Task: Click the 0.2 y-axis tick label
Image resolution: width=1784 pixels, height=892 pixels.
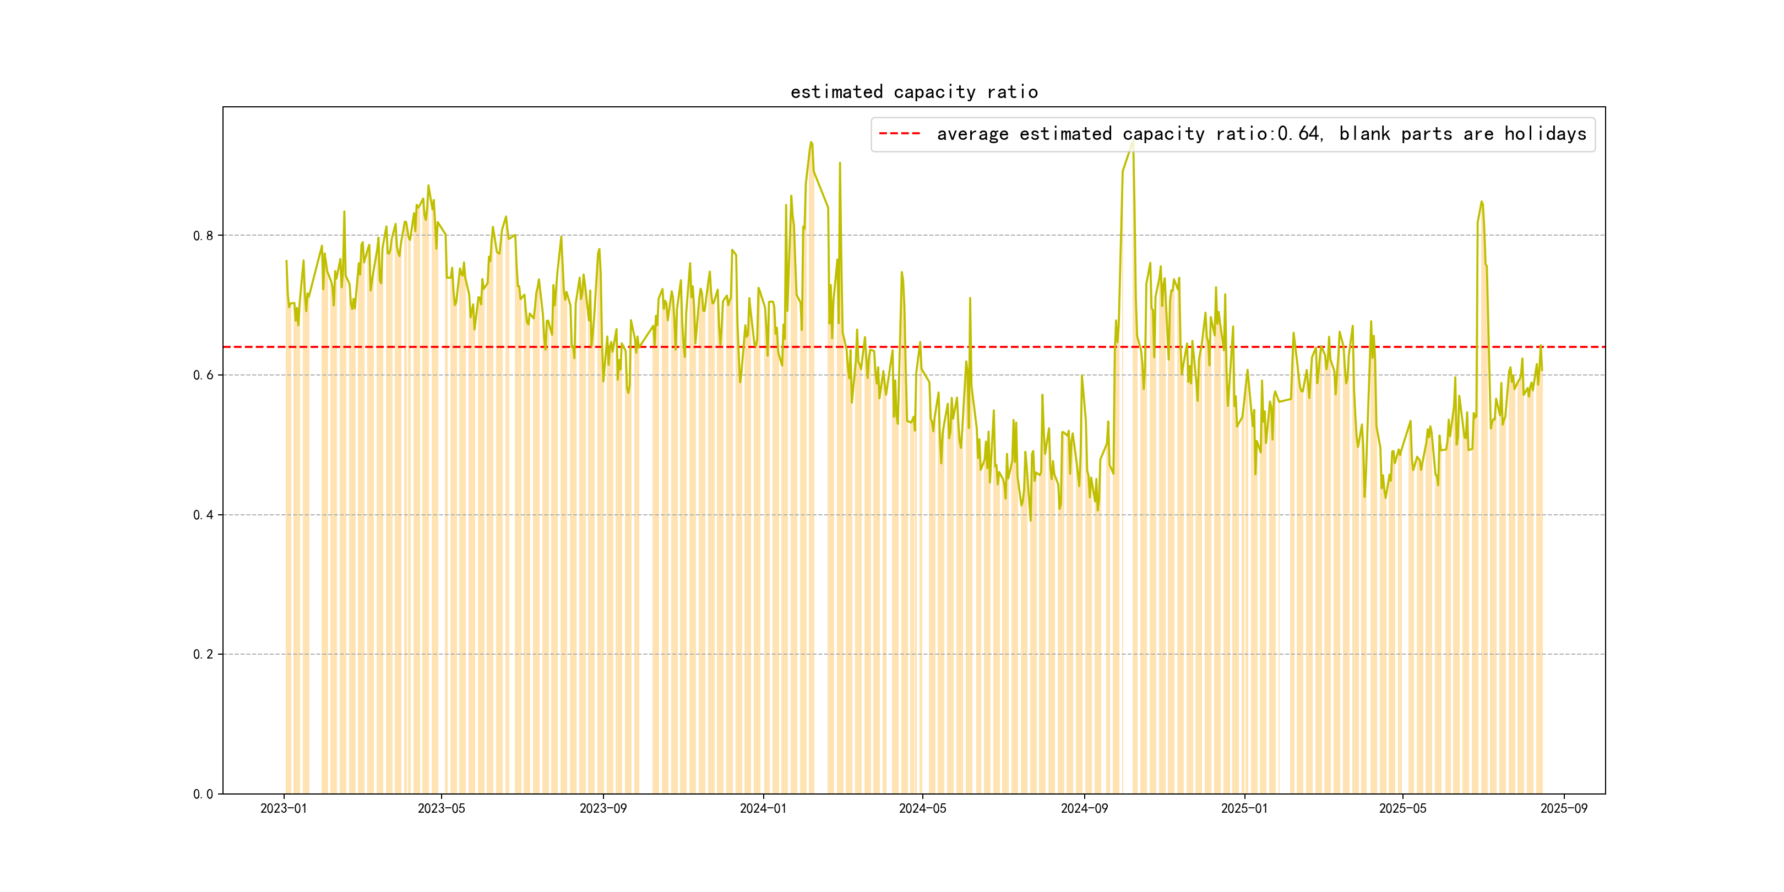Action: click(x=203, y=655)
